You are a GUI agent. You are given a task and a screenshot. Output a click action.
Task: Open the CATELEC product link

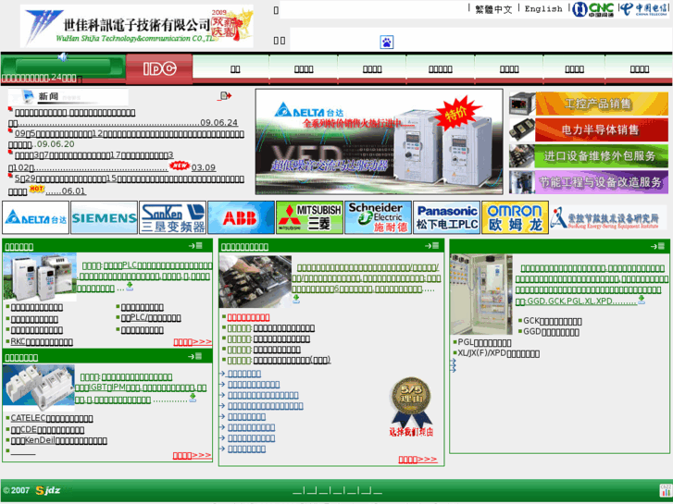pyautogui.click(x=52, y=418)
